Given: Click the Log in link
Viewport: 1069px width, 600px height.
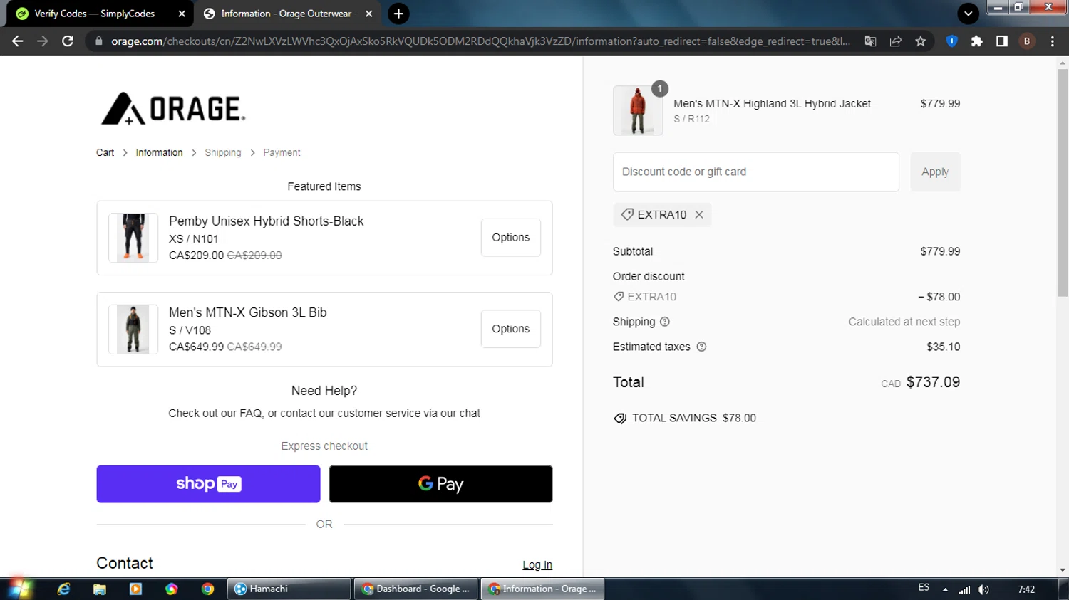Looking at the screenshot, I should pyautogui.click(x=537, y=564).
